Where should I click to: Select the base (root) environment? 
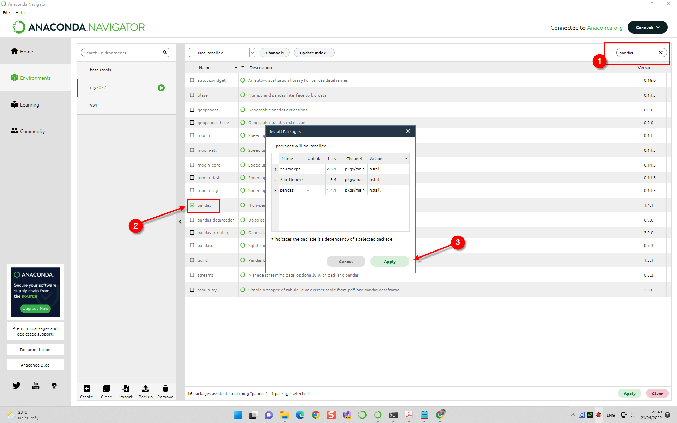(126, 70)
